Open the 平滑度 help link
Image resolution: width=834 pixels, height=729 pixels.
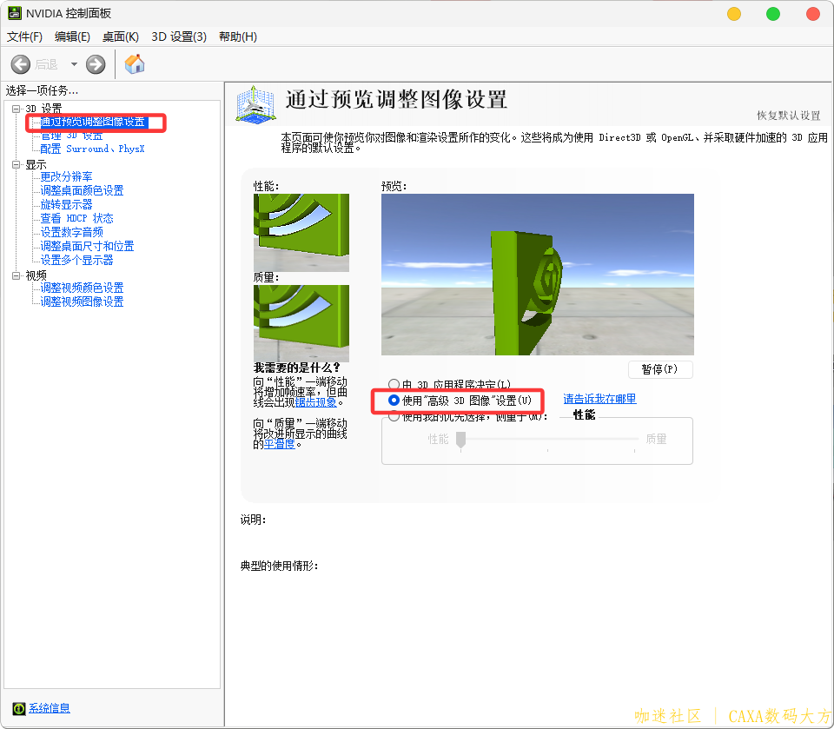point(280,444)
